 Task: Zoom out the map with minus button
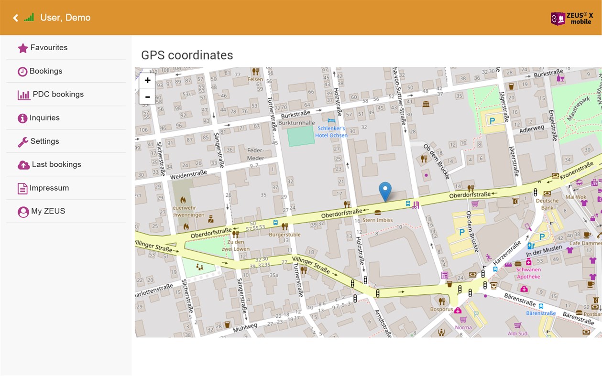[x=147, y=97]
